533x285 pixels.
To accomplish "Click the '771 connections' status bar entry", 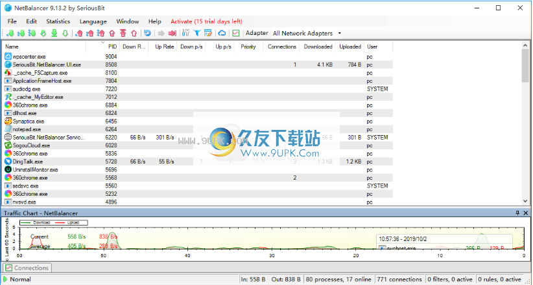I will tap(399, 279).
